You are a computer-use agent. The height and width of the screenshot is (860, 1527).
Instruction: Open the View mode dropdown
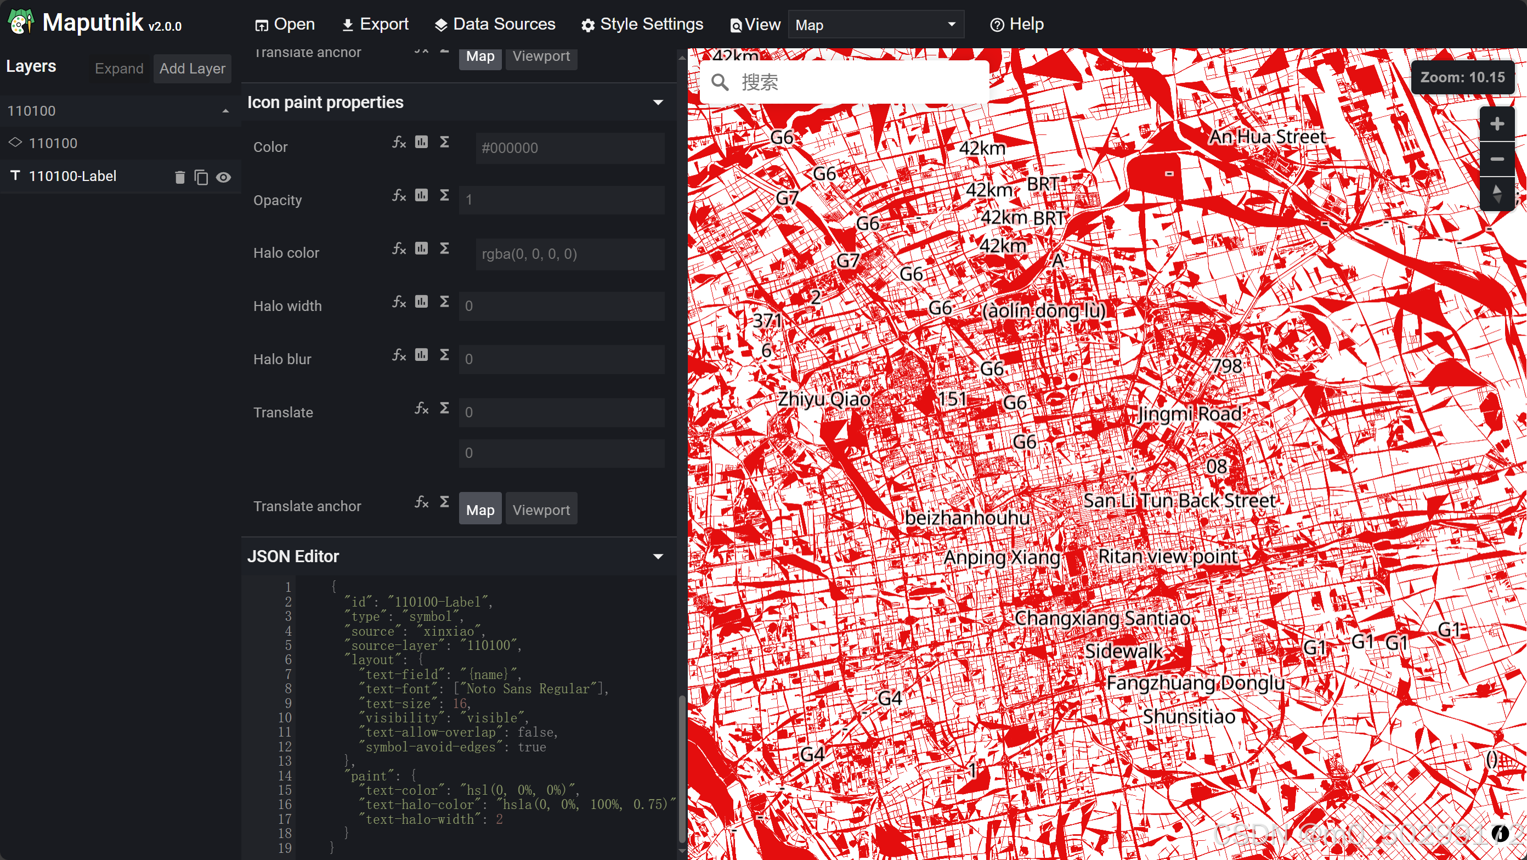pyautogui.click(x=875, y=24)
